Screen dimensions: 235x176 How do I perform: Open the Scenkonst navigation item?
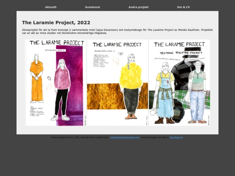[92, 7]
